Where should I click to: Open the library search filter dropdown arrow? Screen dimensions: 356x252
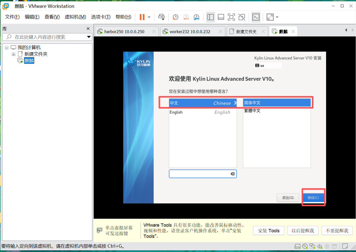pyautogui.click(x=89, y=37)
